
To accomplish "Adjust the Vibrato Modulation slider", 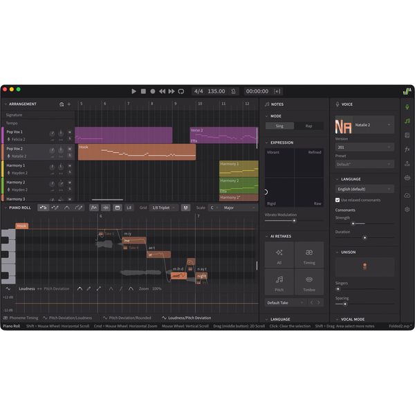I will 294,221.
